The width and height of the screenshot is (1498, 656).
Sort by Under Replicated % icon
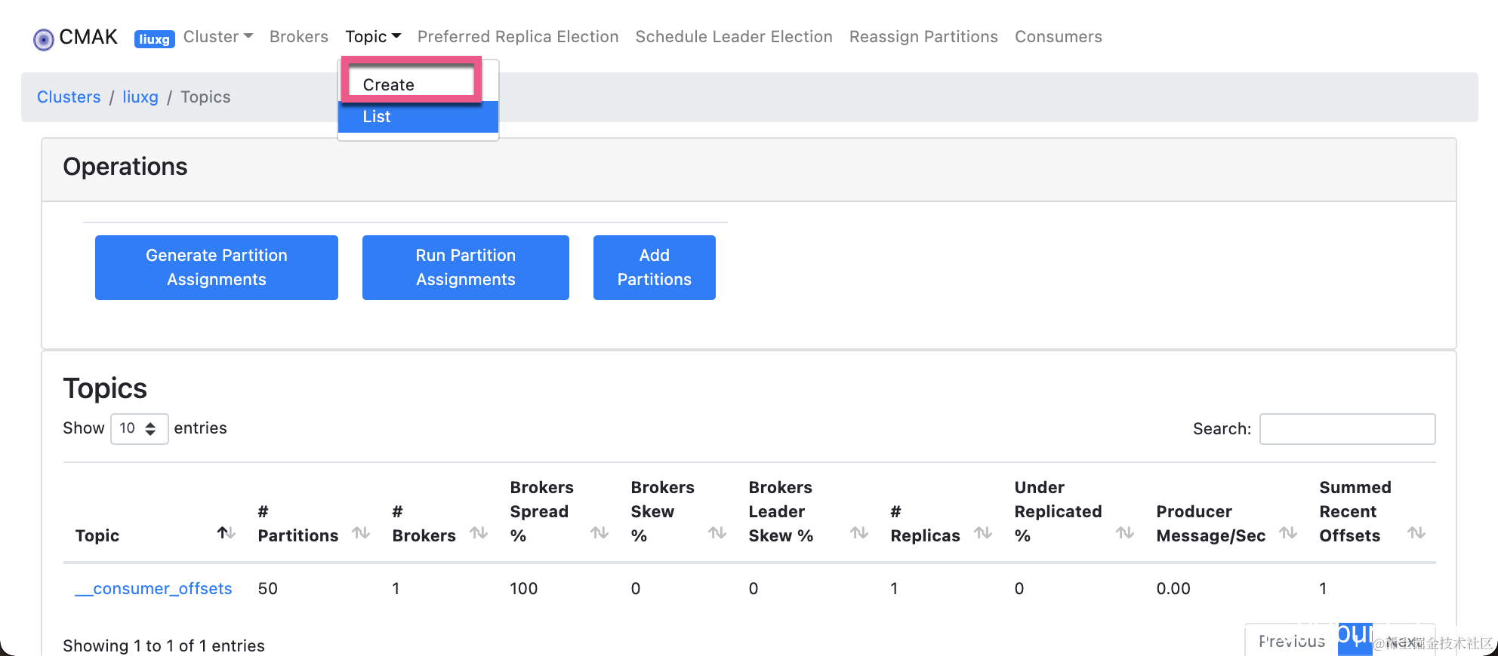(x=1125, y=533)
